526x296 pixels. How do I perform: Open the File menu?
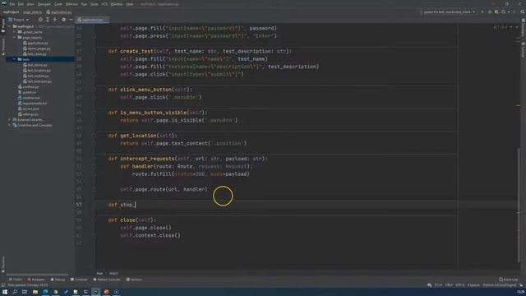click(x=12, y=4)
